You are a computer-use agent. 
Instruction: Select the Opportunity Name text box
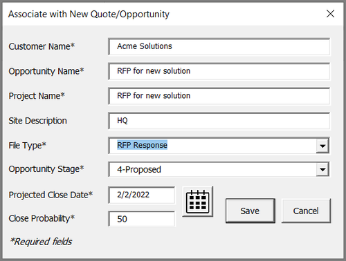click(x=219, y=71)
